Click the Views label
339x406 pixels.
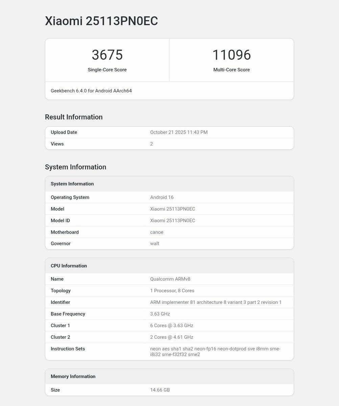point(57,144)
